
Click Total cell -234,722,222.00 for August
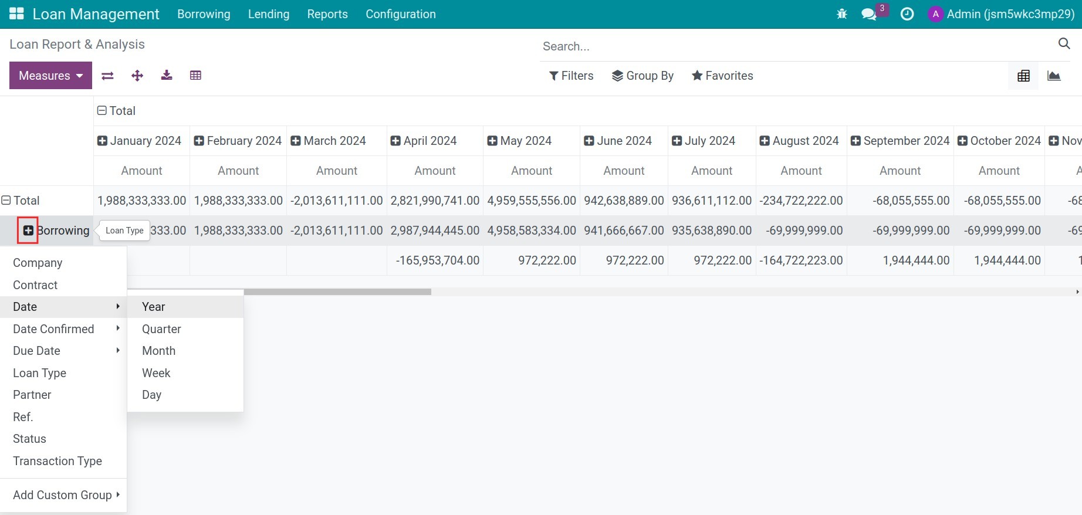[x=801, y=201]
